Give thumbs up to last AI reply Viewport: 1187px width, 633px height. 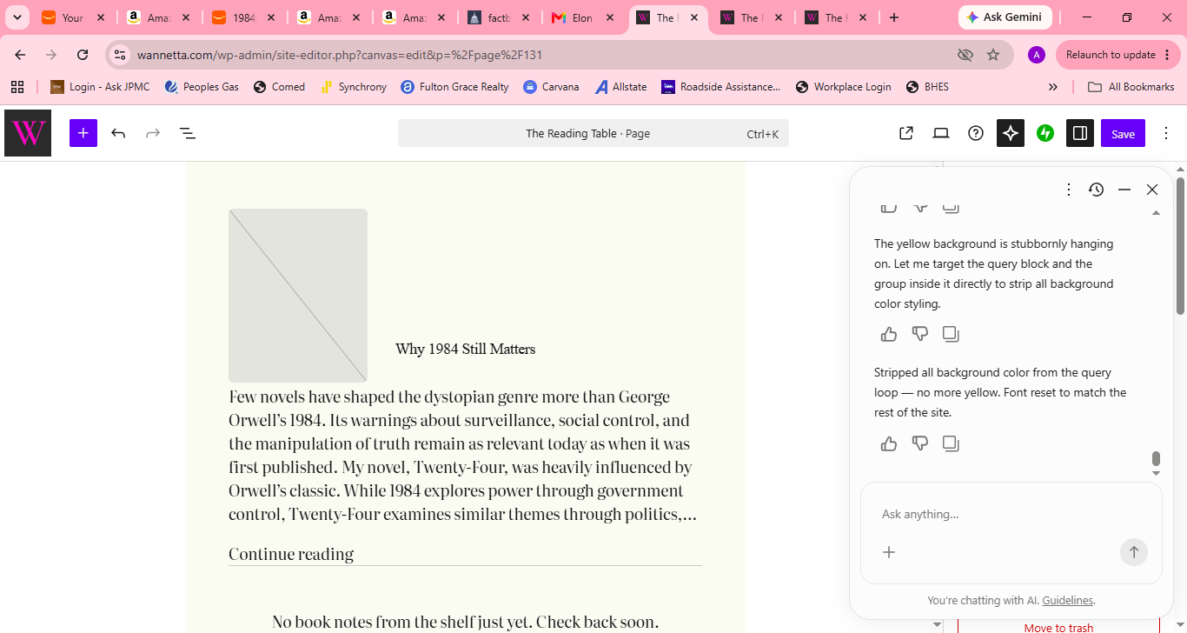click(x=888, y=443)
